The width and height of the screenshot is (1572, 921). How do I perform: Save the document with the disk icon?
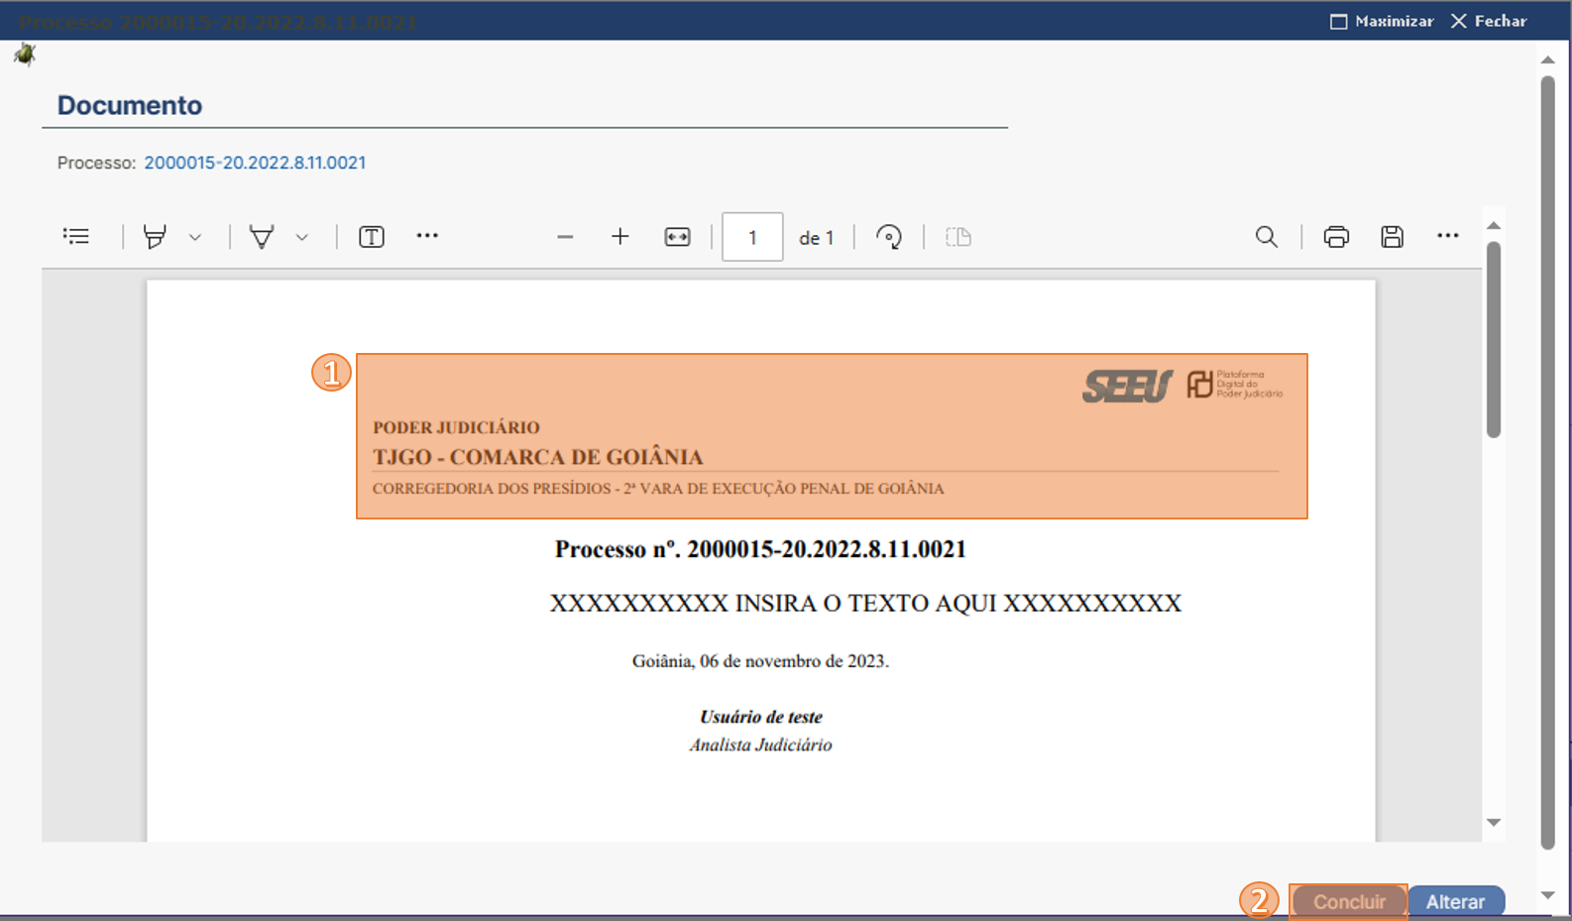[1392, 237]
